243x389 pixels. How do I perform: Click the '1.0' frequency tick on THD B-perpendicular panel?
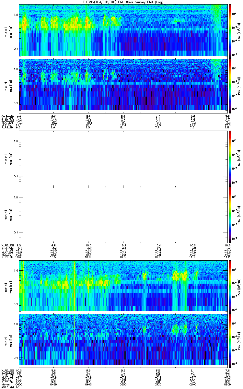coord(16,141)
